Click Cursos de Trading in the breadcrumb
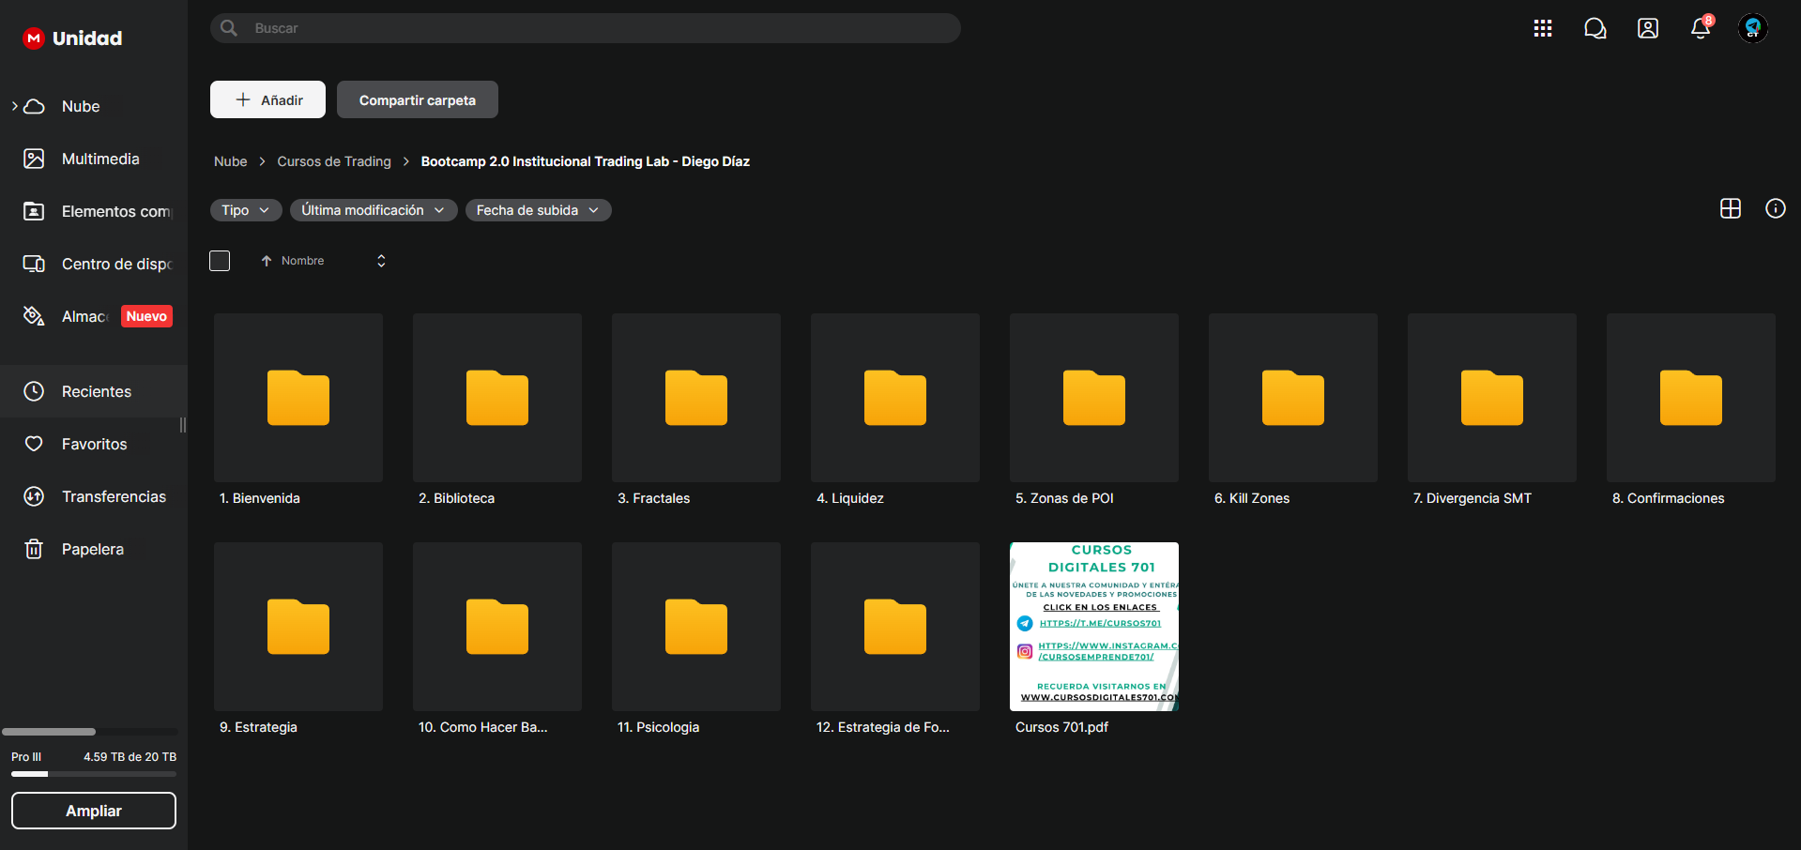 click(x=334, y=161)
